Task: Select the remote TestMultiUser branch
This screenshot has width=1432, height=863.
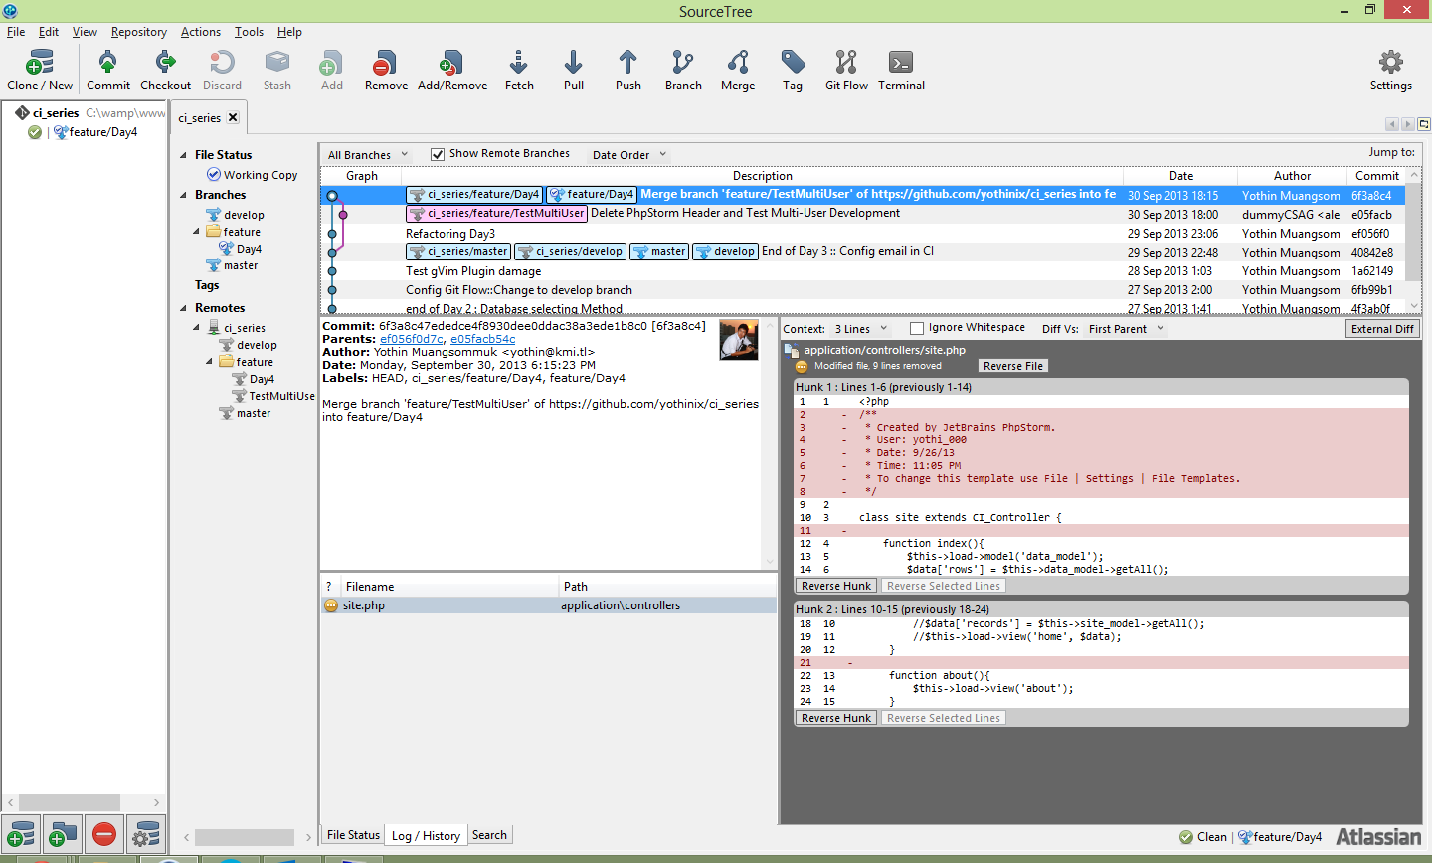Action: (274, 396)
